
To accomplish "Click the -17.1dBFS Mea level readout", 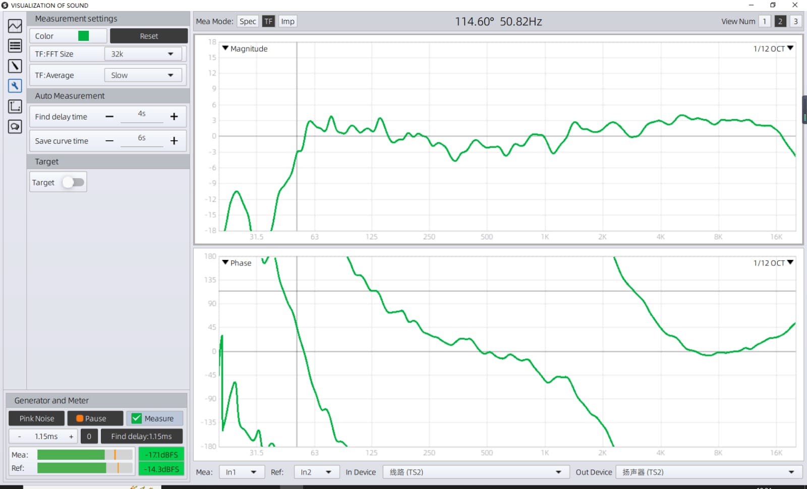I will (x=161, y=455).
